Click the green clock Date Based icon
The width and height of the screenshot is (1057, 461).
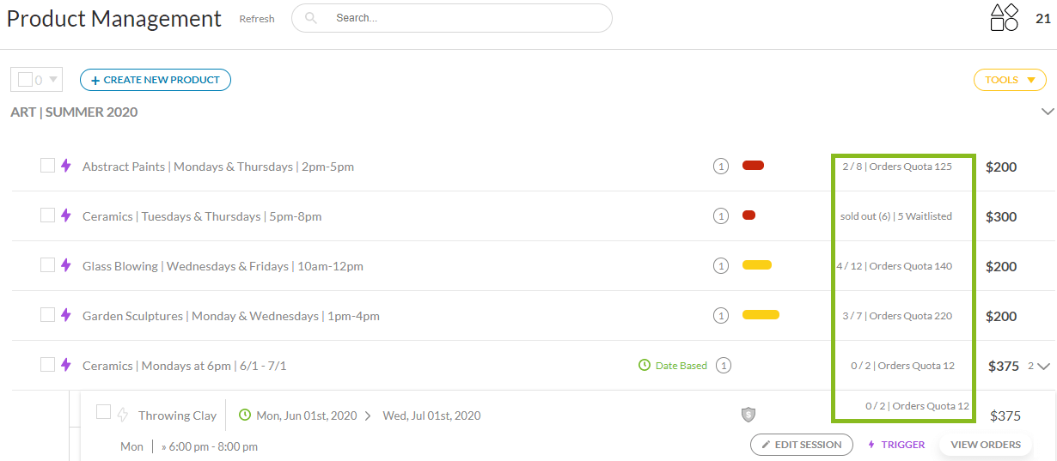coord(645,366)
